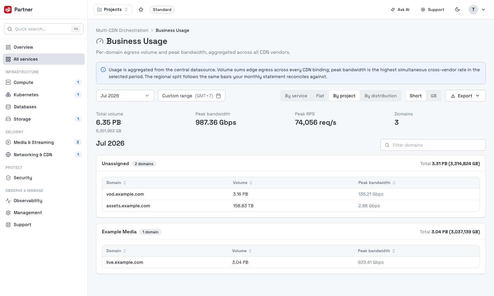Viewport: 494px width, 296px height.
Task: Click the gauge icon beside Business Usage title
Action: point(100,41)
